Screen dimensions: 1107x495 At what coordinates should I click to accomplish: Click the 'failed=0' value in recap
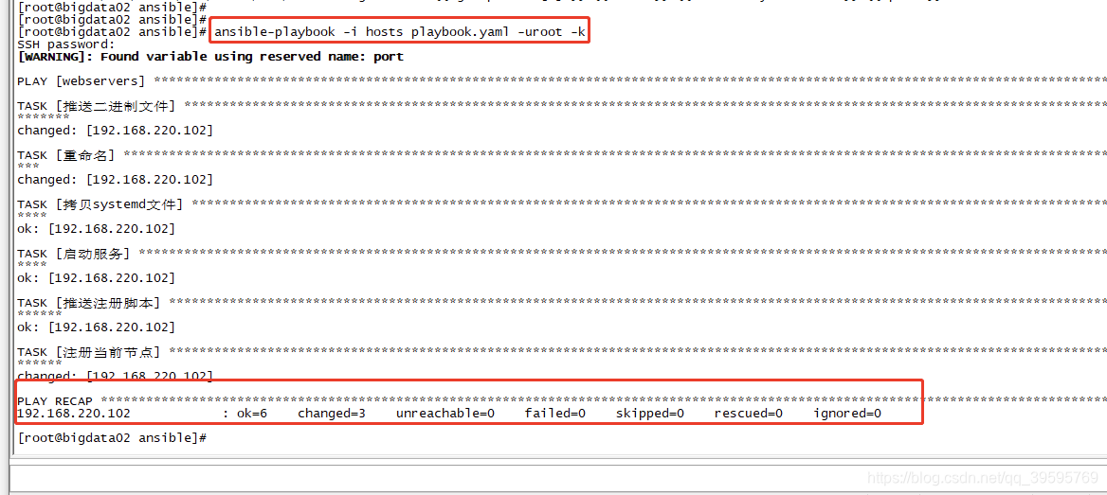(554, 414)
